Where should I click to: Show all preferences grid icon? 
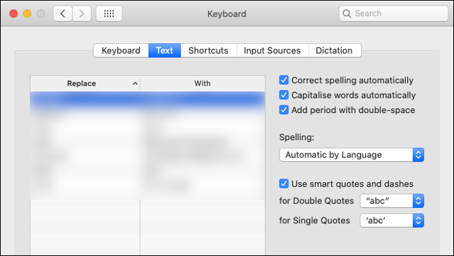point(109,13)
